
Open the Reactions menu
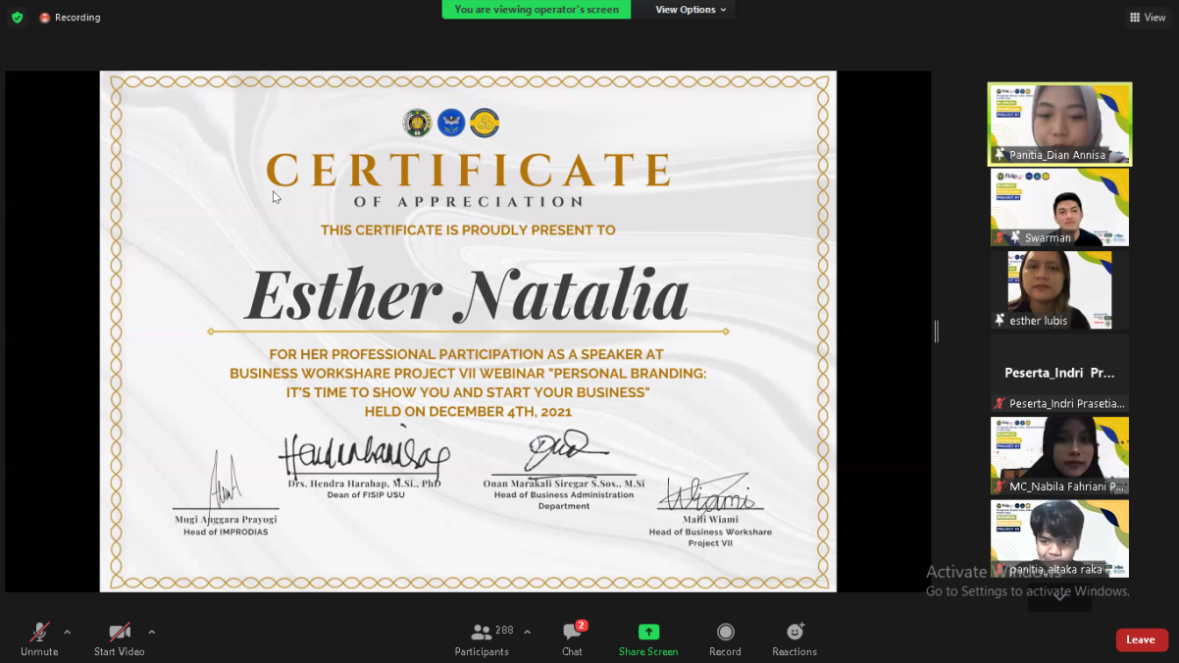point(795,632)
